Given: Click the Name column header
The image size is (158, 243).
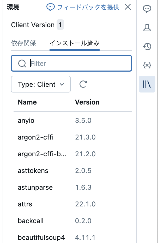Looking at the screenshot, I should [27, 102].
